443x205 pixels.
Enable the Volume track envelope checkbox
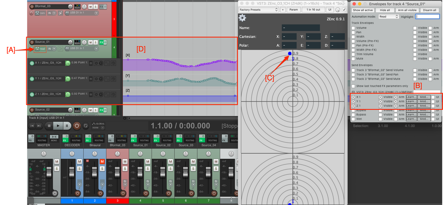pos(353,28)
